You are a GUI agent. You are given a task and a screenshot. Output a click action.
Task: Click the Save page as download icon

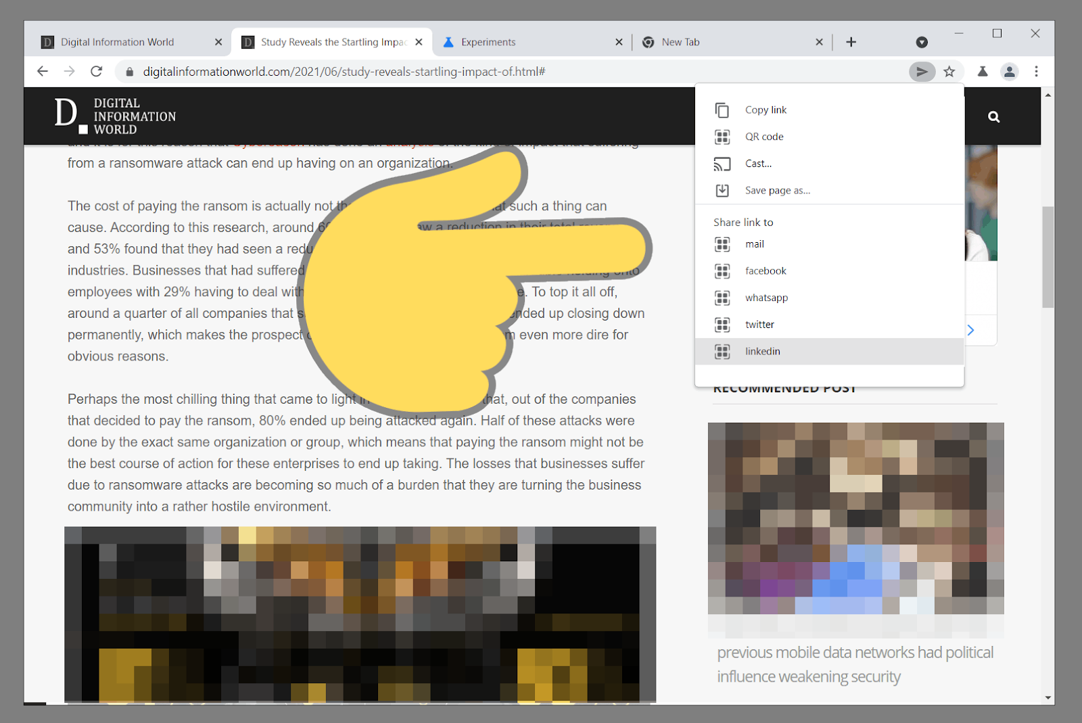[723, 190]
